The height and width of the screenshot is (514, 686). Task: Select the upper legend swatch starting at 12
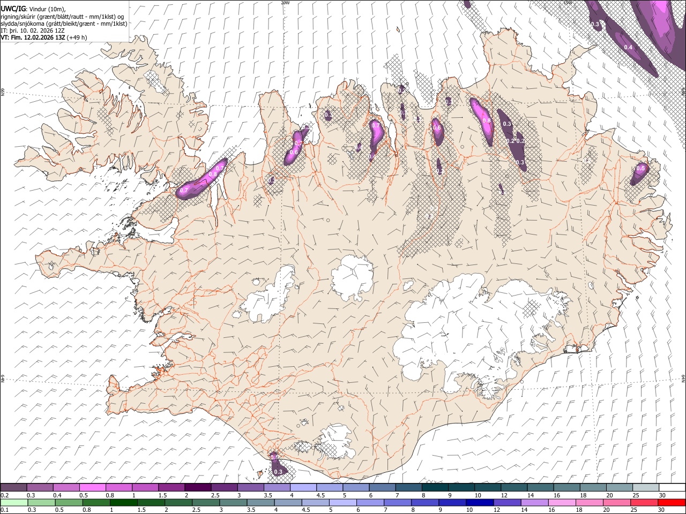coord(514,488)
